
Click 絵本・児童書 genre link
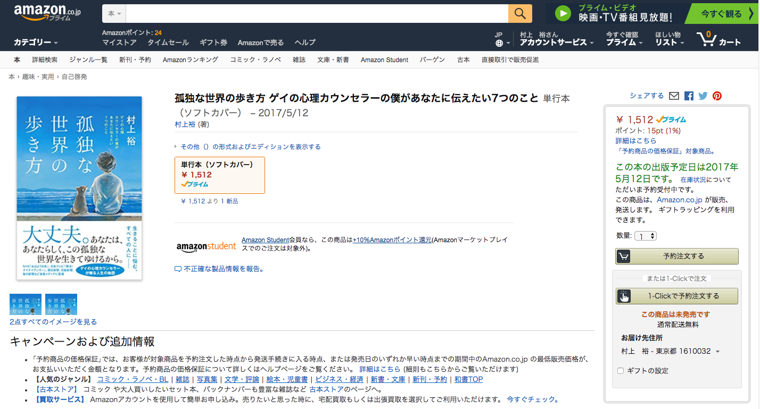(287, 379)
